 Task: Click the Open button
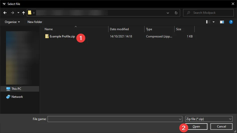pyautogui.click(x=196, y=127)
